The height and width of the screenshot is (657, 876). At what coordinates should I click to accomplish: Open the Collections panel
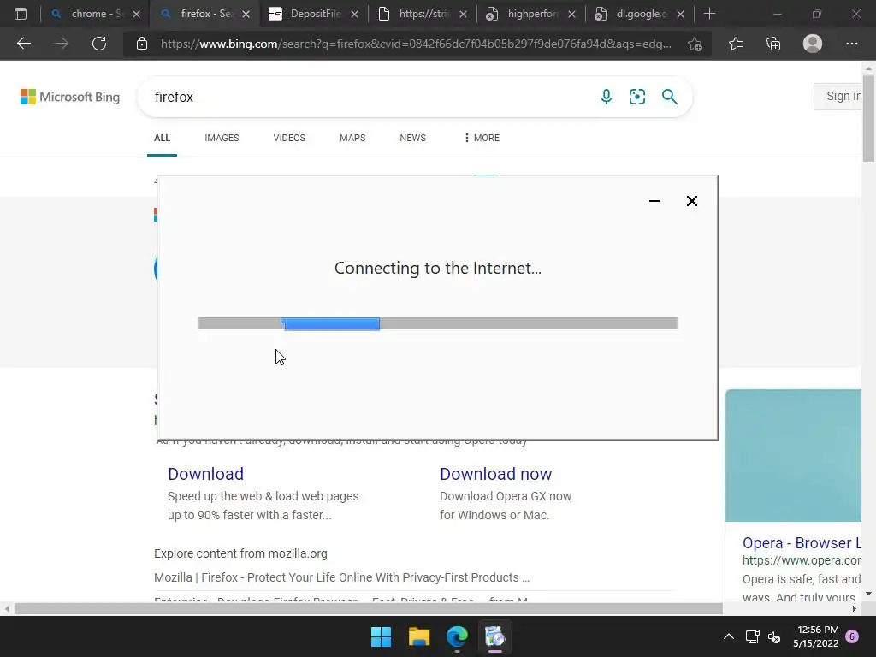pyautogui.click(x=773, y=44)
